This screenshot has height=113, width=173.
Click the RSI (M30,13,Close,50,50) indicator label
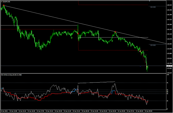click(11, 75)
